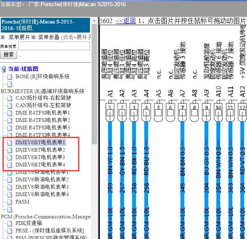Click page icon beside DME R4TFSI电机表单1
Screen dimensions: 247x239
coord(10,113)
